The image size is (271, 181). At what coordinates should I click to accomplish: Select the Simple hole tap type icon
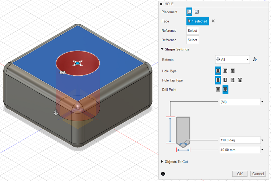[218, 80]
